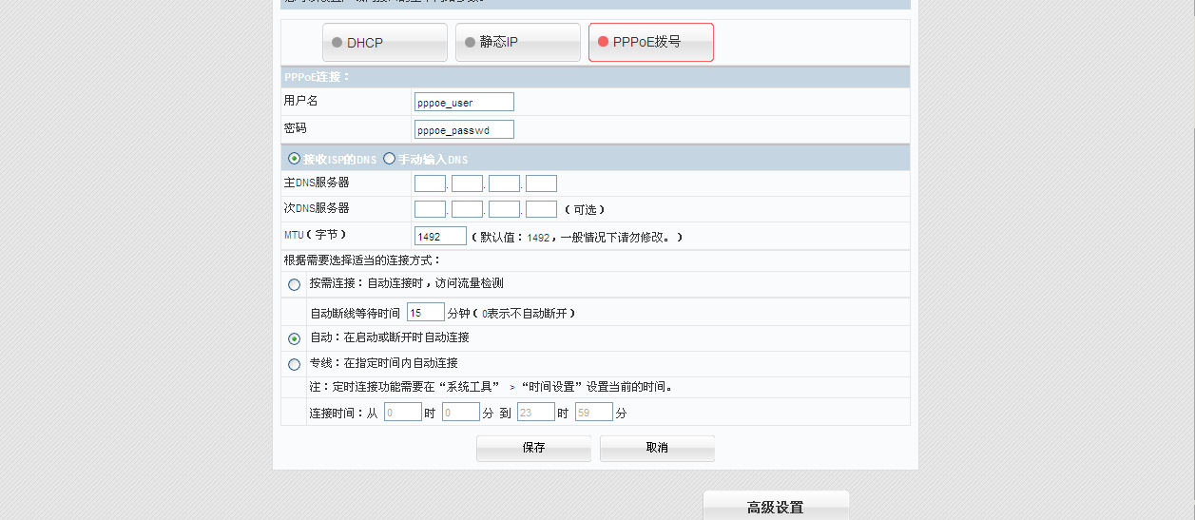Select the 手动输入DNS radio button
This screenshot has height=520, width=1195.
coord(389,159)
